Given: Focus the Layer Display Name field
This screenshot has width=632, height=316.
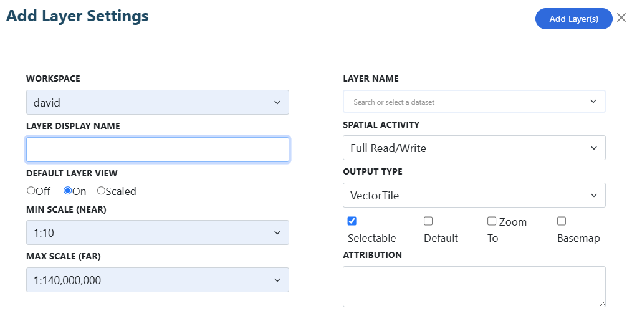Looking at the screenshot, I should pyautogui.click(x=158, y=150).
